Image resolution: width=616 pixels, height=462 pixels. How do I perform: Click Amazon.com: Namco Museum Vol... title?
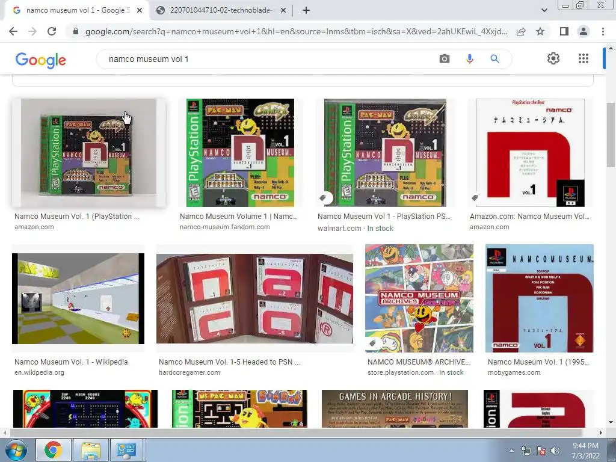529,217
